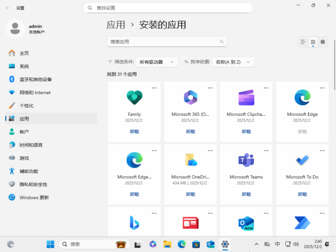Screen dimensions: 336x252
Task: Open 时间和语言 settings page
Action: (x=51, y=145)
